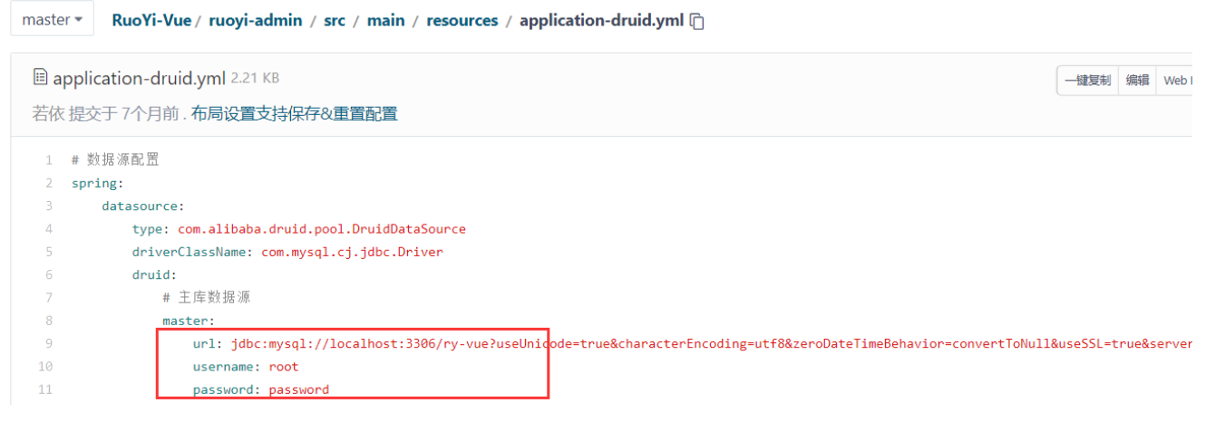Open the ruoyi-admin folder breadcrumb
This screenshot has width=1225, height=422.
point(255,21)
